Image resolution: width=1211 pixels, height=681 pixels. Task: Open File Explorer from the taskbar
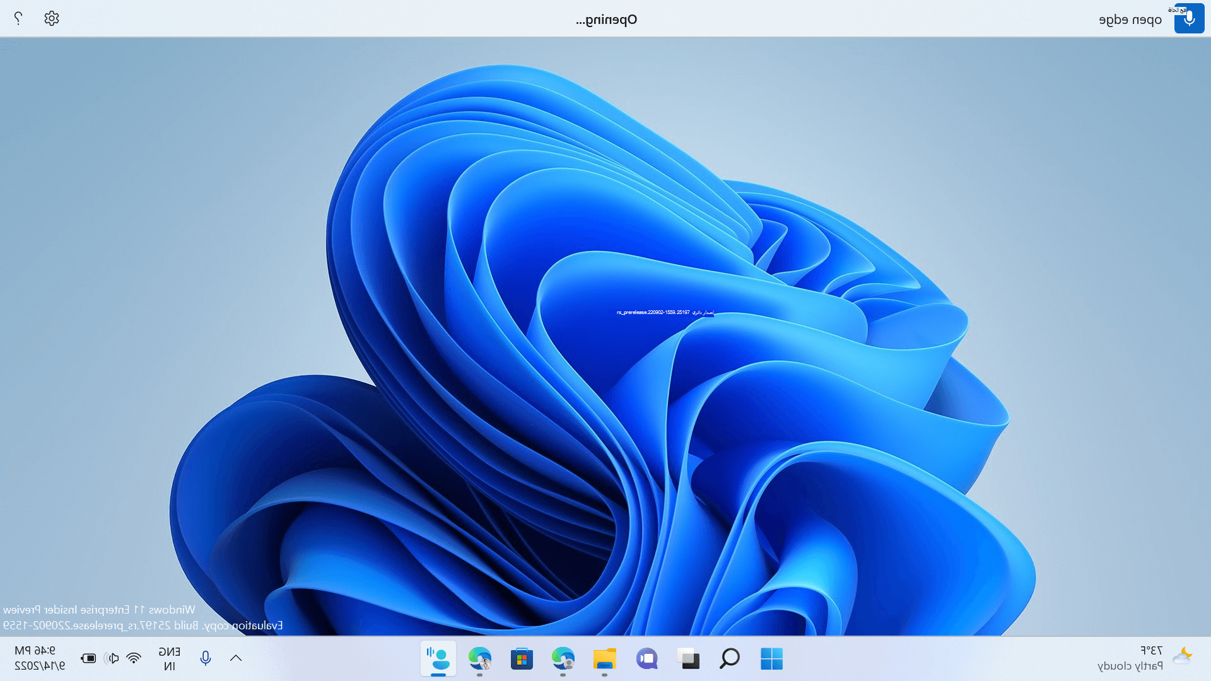[605, 658]
